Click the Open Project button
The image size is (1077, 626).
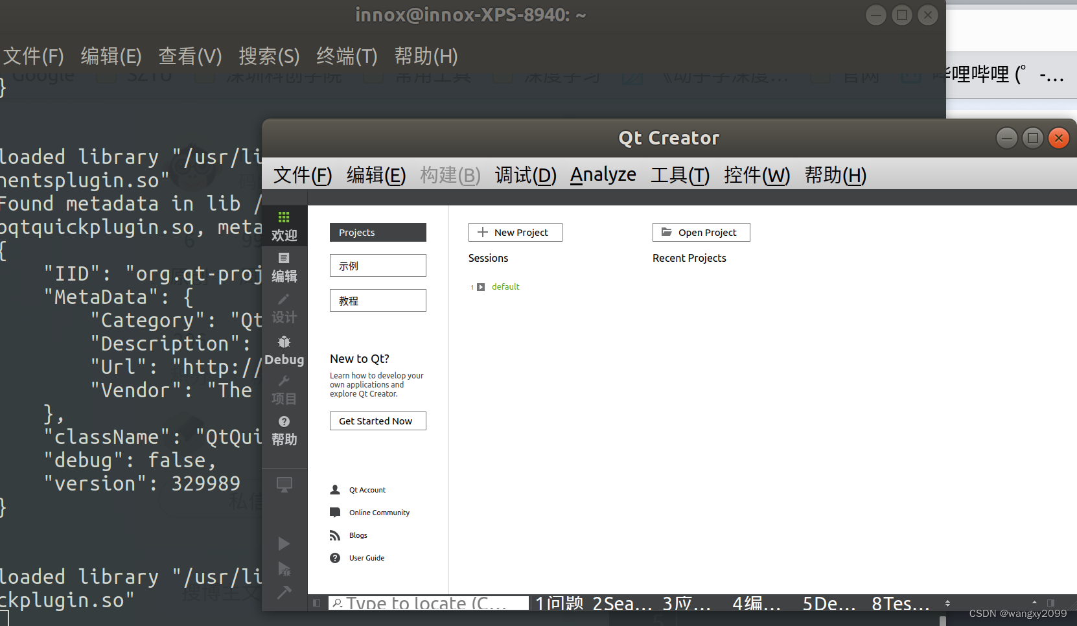[701, 233]
